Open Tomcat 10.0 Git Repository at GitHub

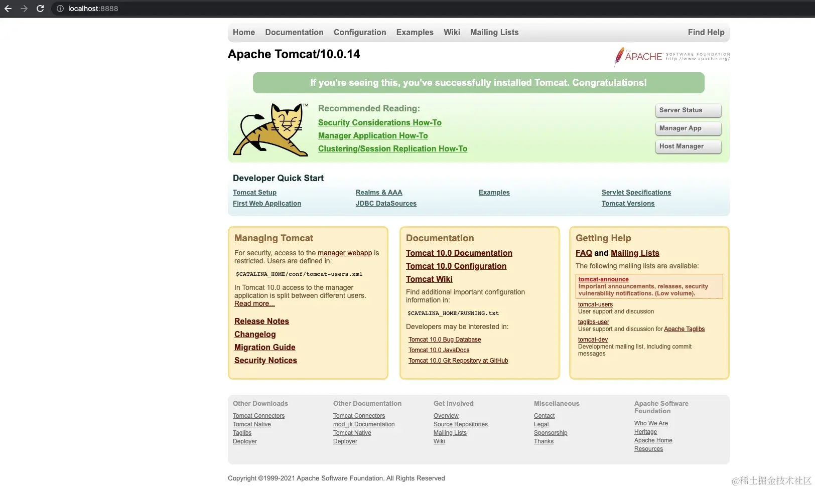click(458, 361)
